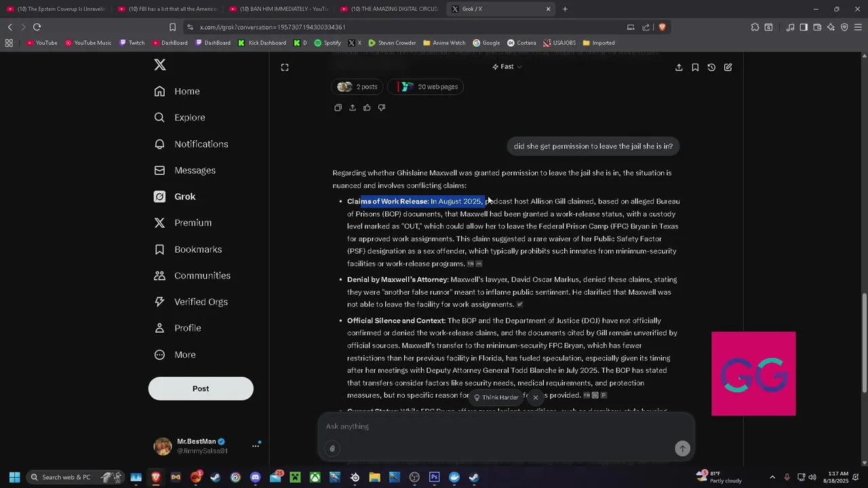This screenshot has width=868, height=488.
Task: Start a new Grok chat
Action: coord(728,67)
